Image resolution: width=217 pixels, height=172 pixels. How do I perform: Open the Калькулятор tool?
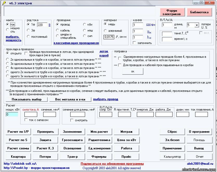172,157
